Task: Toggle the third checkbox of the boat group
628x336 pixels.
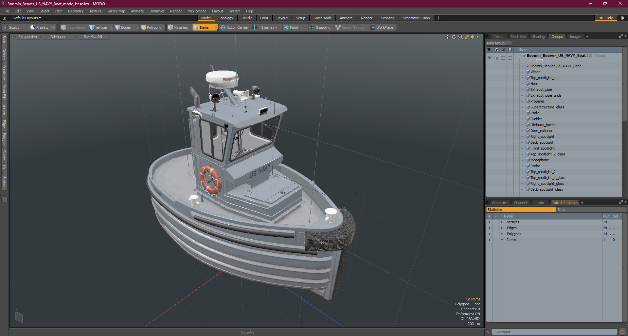Action: (503, 58)
